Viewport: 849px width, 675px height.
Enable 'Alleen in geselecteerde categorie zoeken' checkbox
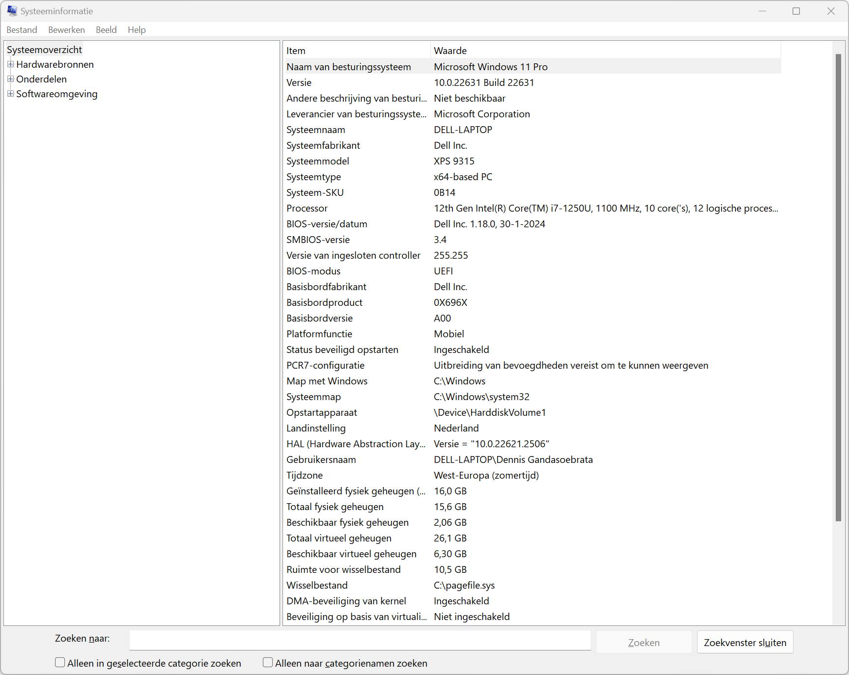pos(60,663)
